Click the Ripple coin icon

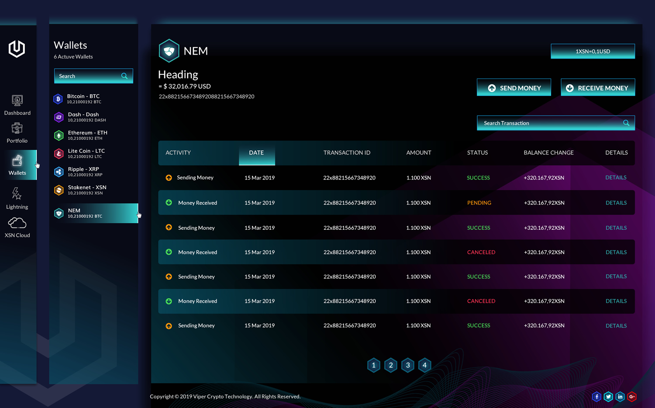pos(59,172)
